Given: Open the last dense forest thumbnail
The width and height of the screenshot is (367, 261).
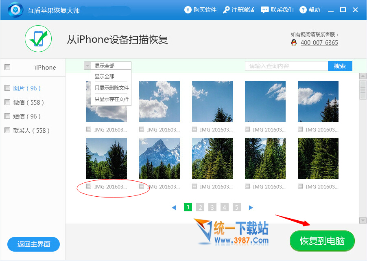Looking at the screenshot, I should [x=318, y=158].
